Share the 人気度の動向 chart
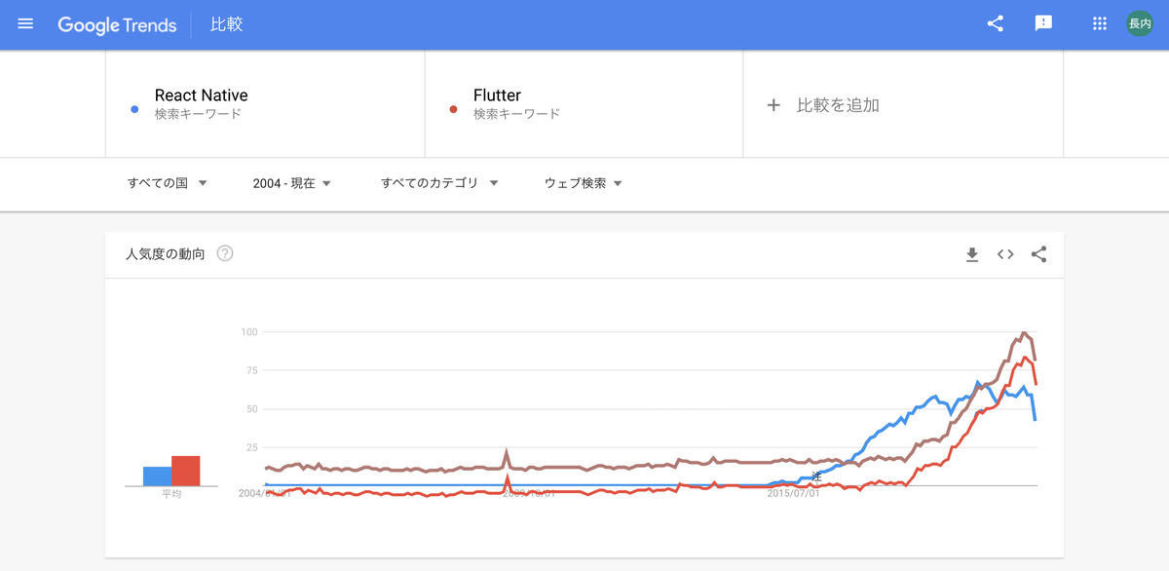Viewport: 1169px width, 571px height. (x=1038, y=254)
